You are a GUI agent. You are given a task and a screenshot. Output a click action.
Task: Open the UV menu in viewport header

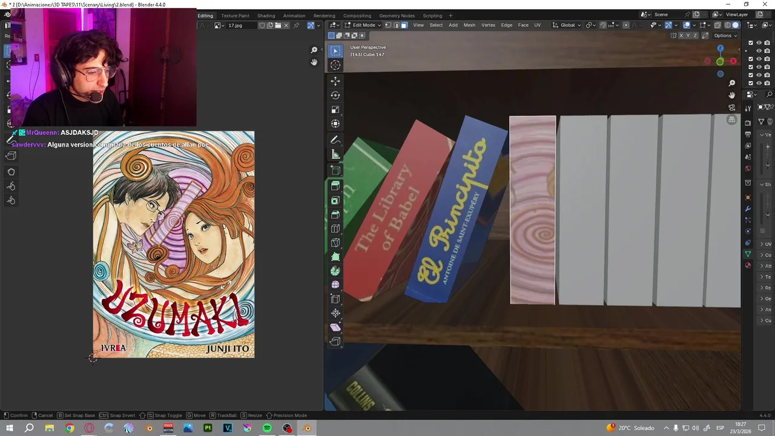(537, 25)
